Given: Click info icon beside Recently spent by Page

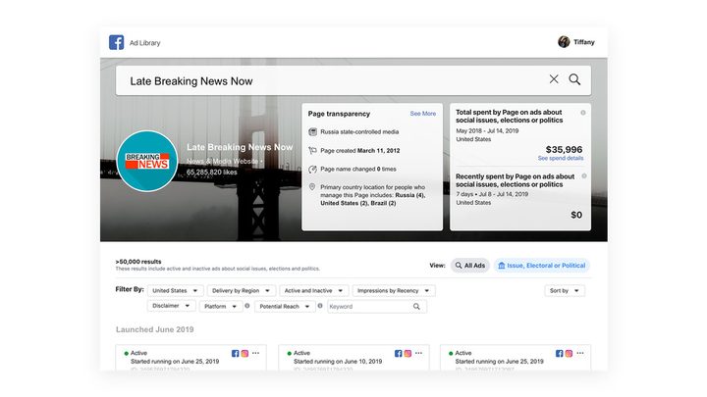Looking at the screenshot, I should tap(583, 175).
